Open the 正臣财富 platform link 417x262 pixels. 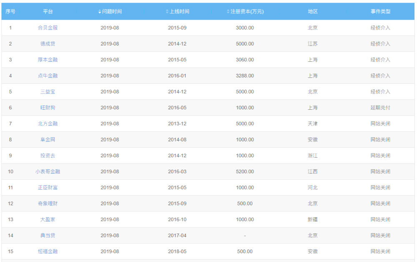(48, 187)
